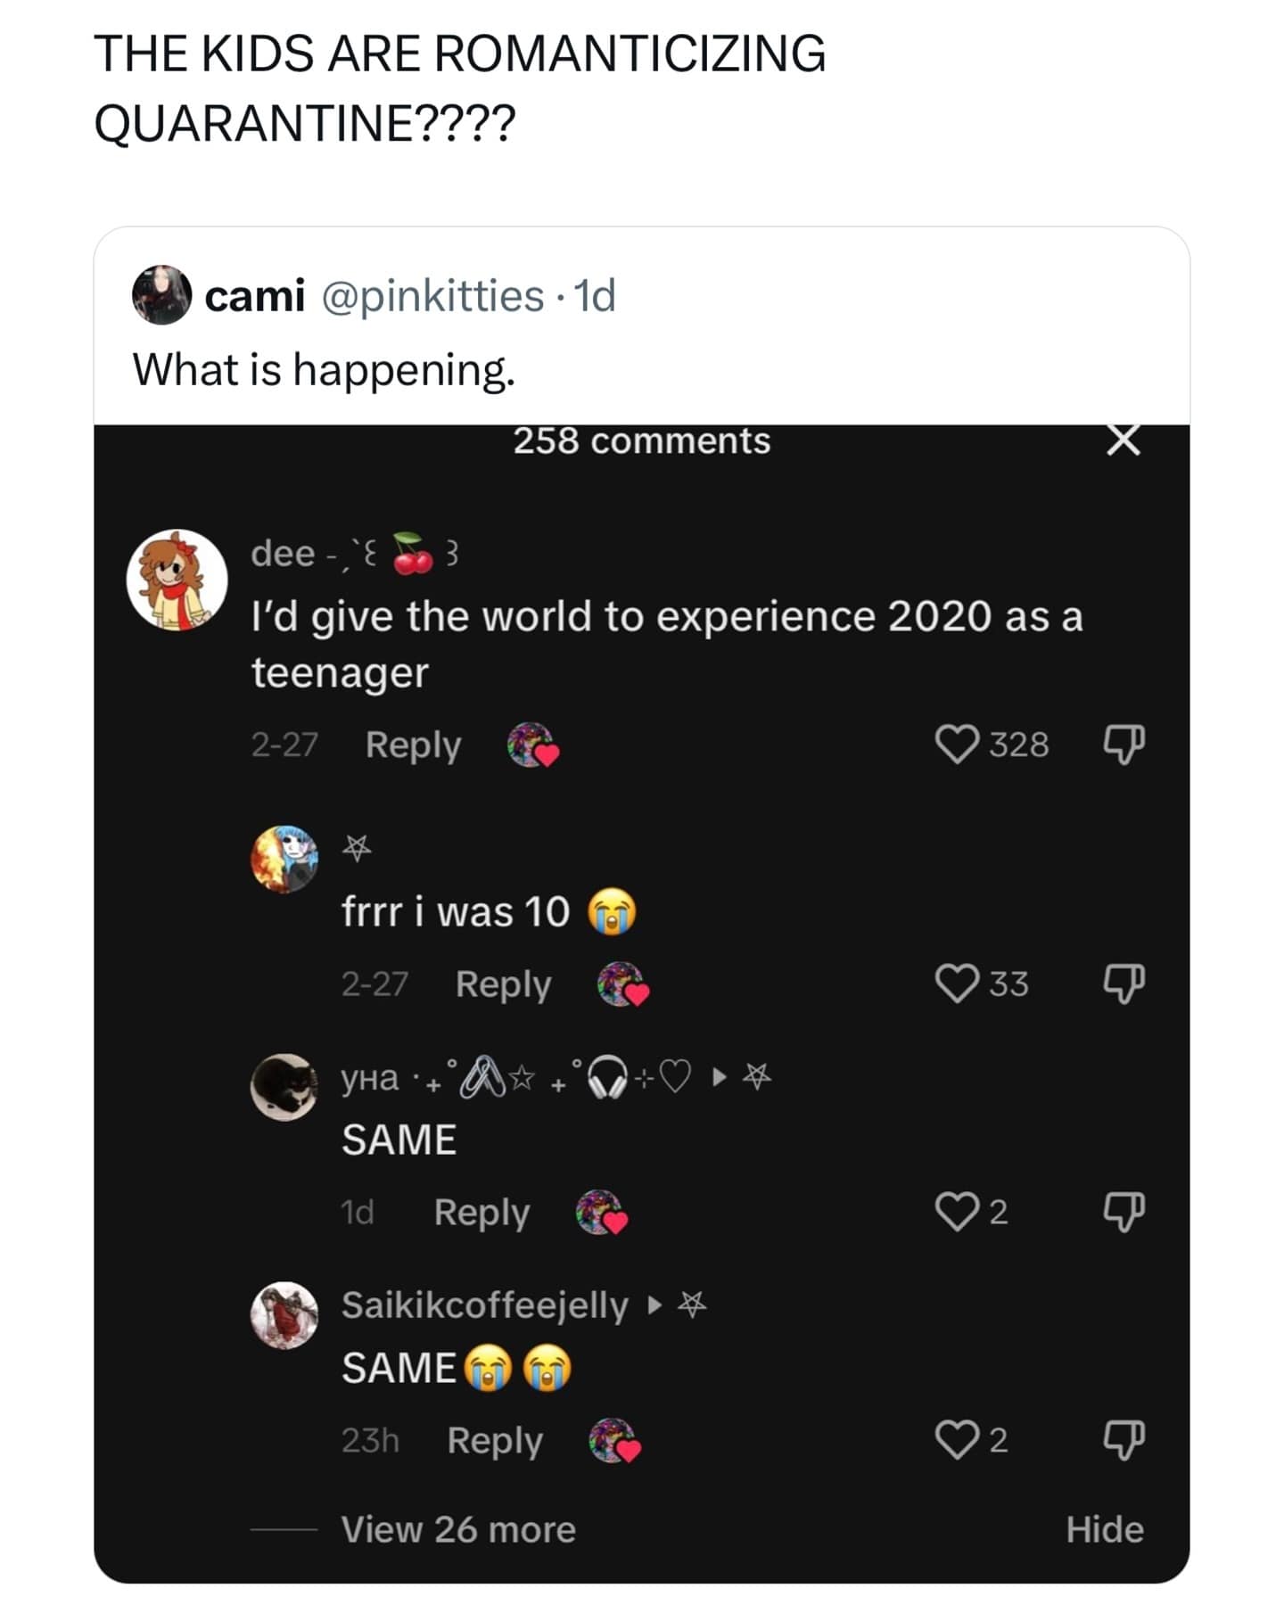
Task: Close the 258 comments panel
Action: click(1123, 440)
